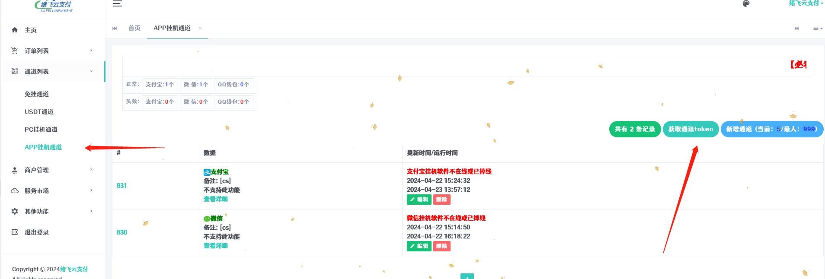This screenshot has width=825, height=279.
Task: Click the record ID 830
Action: click(122, 232)
